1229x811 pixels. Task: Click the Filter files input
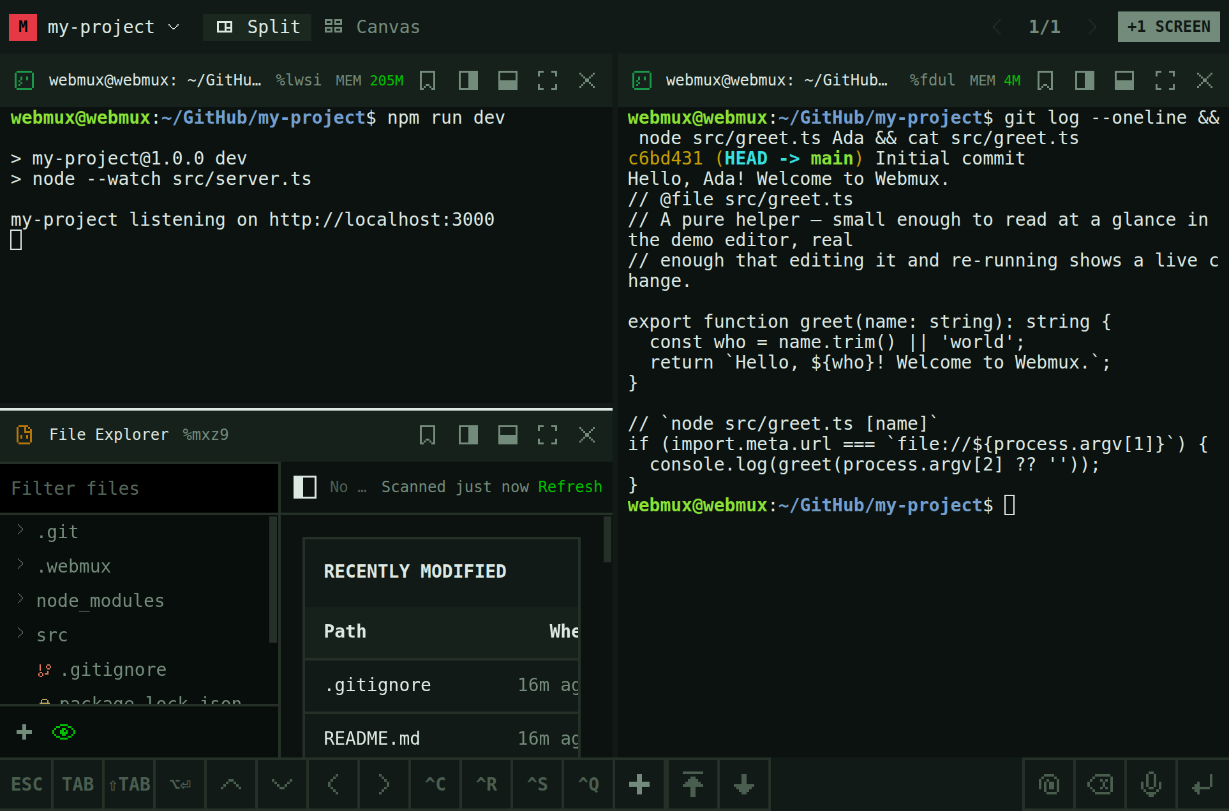pos(139,488)
